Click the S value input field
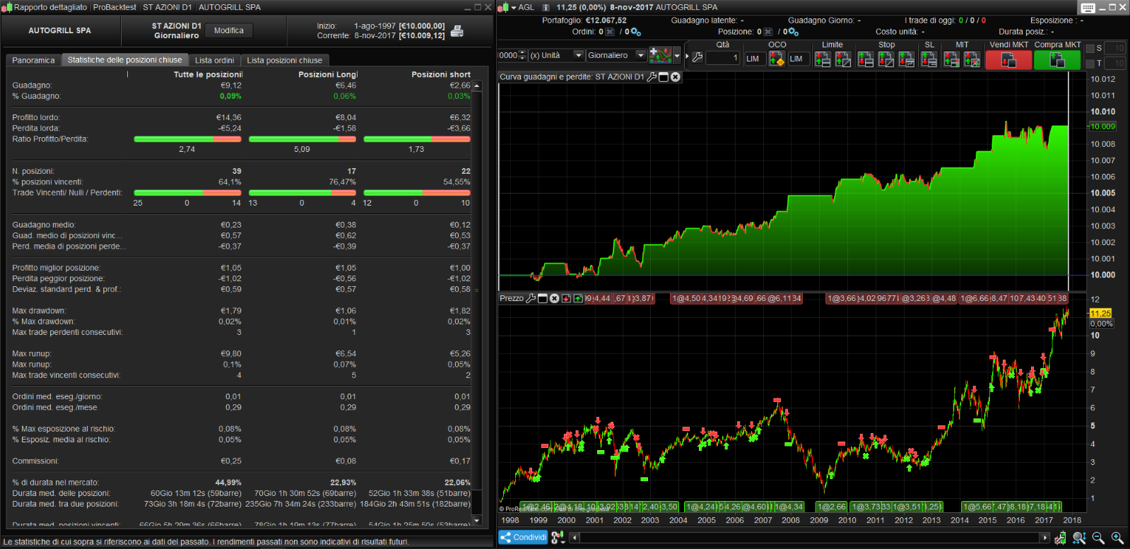Screen dimensions: 1130x549 [x=1115, y=48]
